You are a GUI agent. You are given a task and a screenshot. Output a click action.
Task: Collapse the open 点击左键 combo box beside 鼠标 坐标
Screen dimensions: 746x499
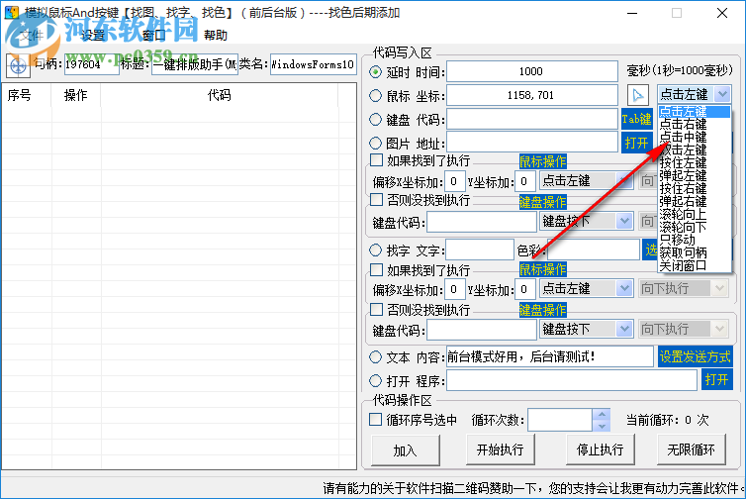pos(722,94)
